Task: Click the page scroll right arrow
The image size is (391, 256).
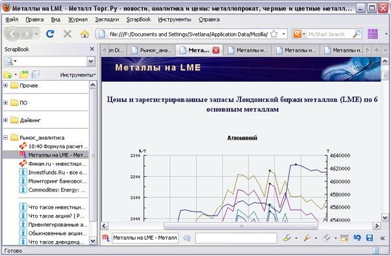Action: point(377,226)
